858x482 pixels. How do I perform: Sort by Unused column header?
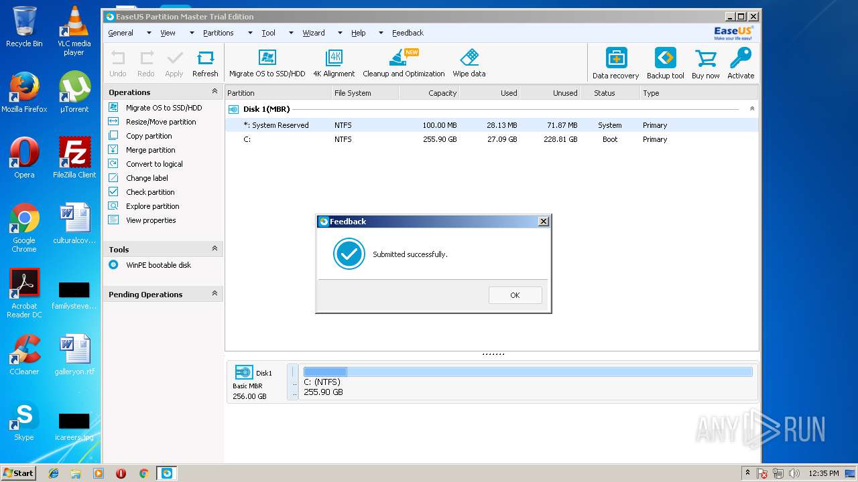coord(550,93)
